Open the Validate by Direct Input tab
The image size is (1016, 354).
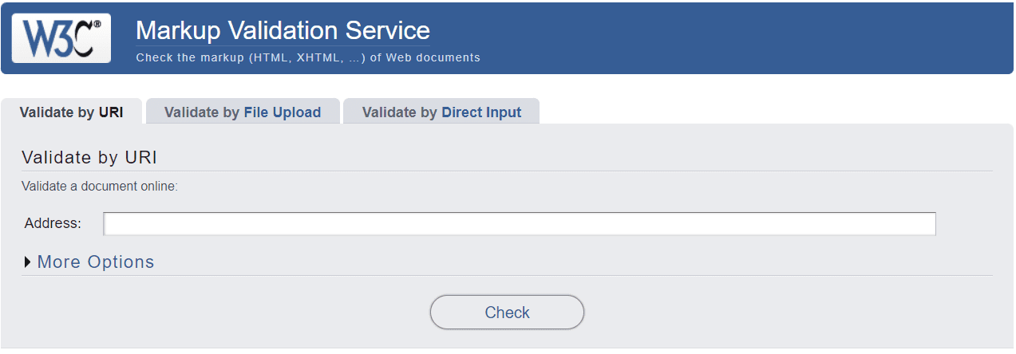(441, 112)
